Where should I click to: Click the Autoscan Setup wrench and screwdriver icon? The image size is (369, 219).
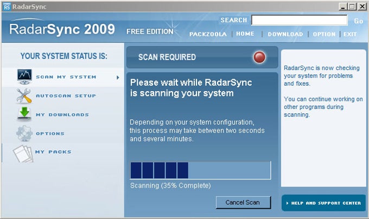[24, 96]
